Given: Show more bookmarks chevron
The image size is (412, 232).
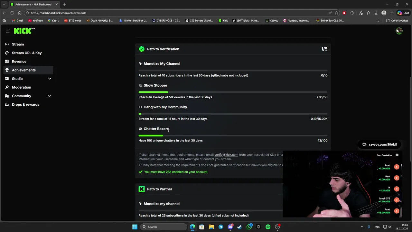Looking at the screenshot, I should [x=378, y=21].
